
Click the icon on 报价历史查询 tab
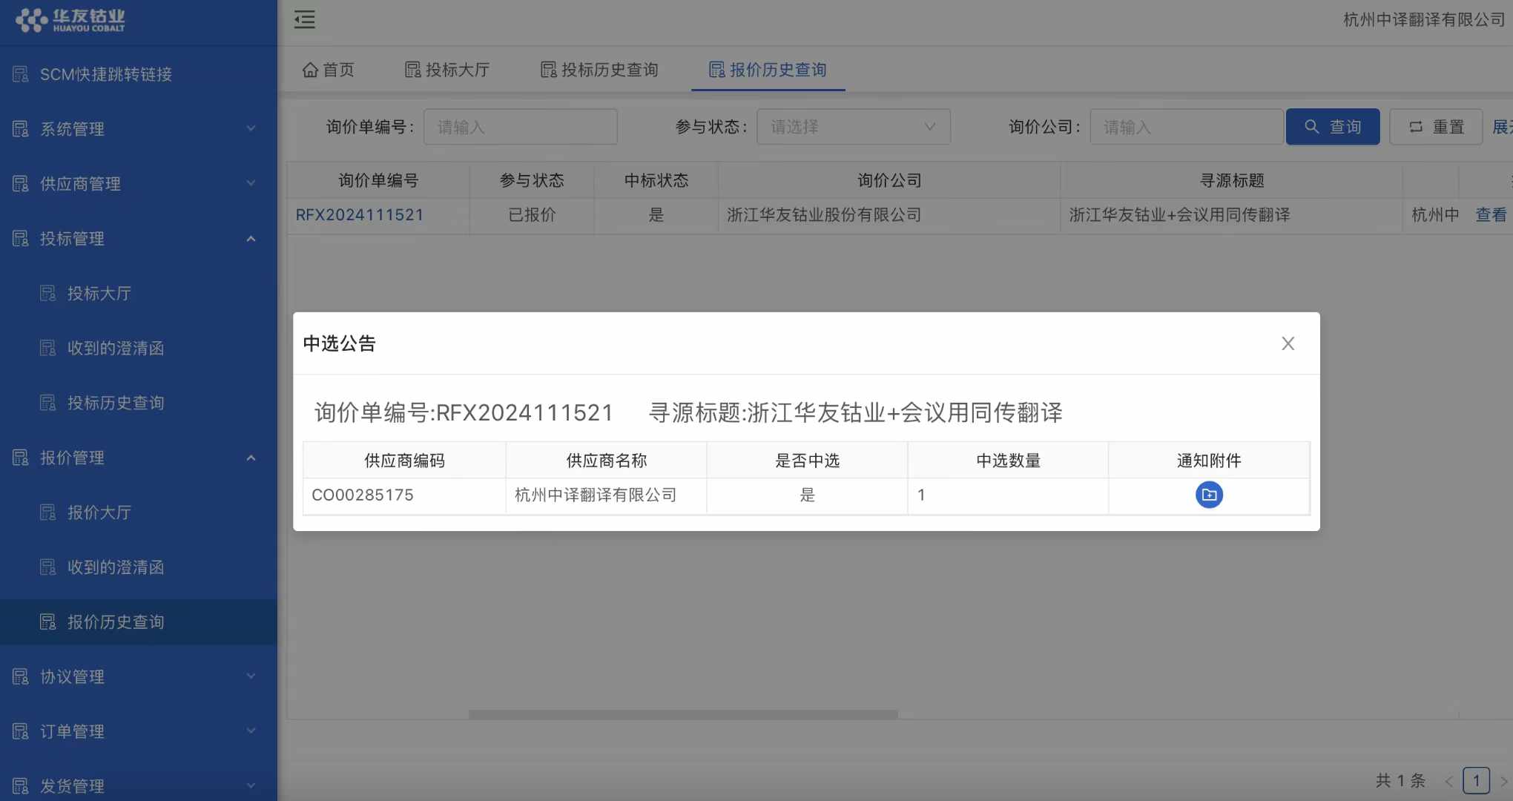pyautogui.click(x=716, y=70)
